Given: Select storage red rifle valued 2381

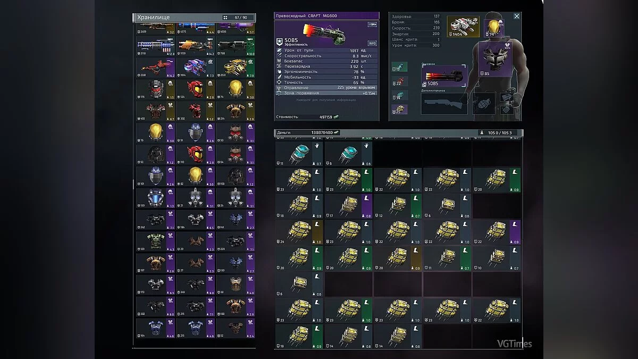Looking at the screenshot, I should (x=155, y=68).
